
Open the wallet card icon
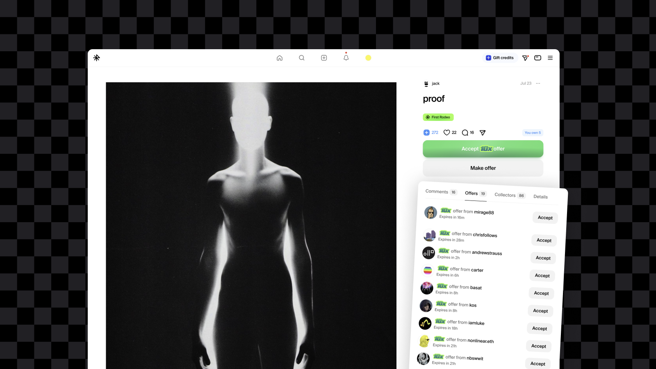click(x=538, y=58)
